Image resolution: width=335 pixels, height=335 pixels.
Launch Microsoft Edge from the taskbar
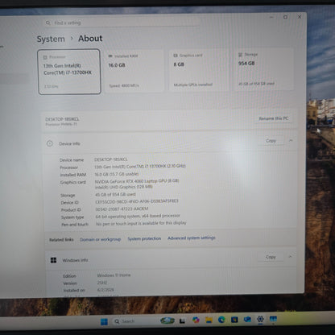tap(221, 320)
